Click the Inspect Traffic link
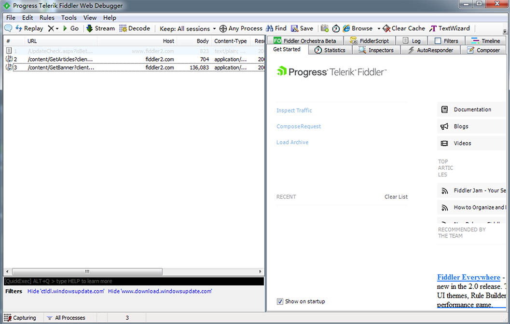 point(294,110)
